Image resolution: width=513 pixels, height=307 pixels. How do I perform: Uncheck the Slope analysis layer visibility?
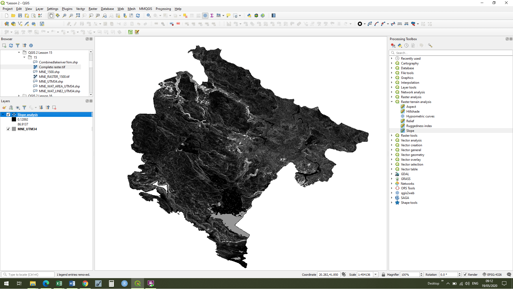click(8, 114)
